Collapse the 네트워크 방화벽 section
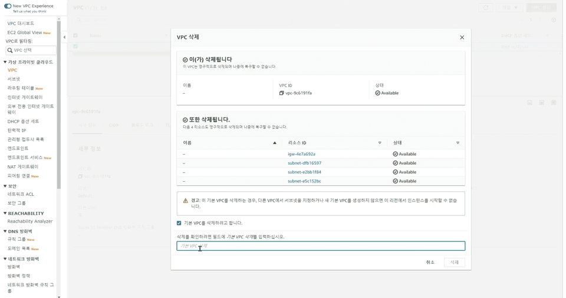Screen dimensions: 566x298 pos(5,258)
